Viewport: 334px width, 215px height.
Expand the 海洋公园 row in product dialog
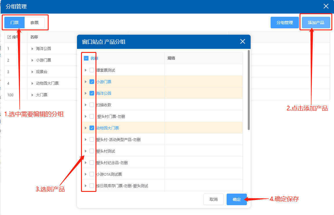(85, 93)
